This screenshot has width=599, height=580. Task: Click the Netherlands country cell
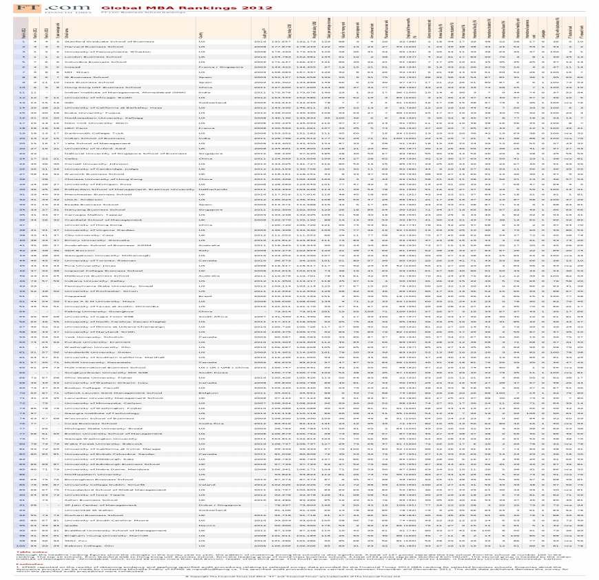(x=212, y=189)
